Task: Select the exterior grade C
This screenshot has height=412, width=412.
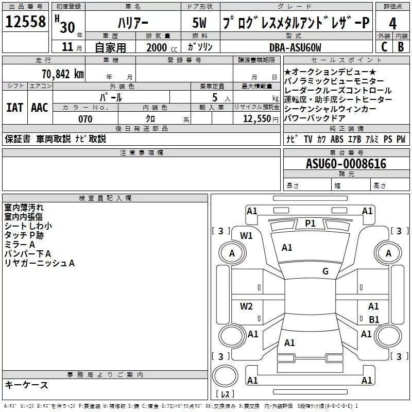Action: (384, 47)
